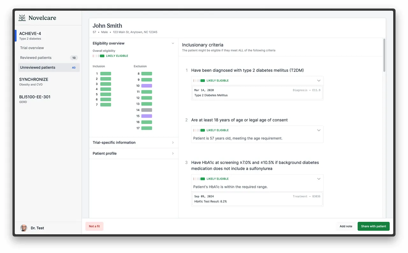Click inclusion criterion 2 green bar
The height and width of the screenshot is (253, 408).
point(106,79)
